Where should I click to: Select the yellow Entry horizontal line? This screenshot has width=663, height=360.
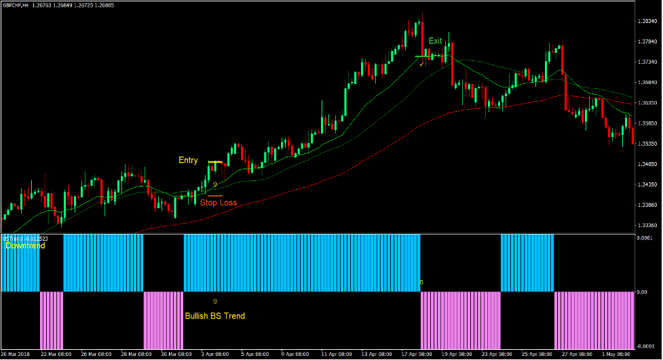point(215,162)
